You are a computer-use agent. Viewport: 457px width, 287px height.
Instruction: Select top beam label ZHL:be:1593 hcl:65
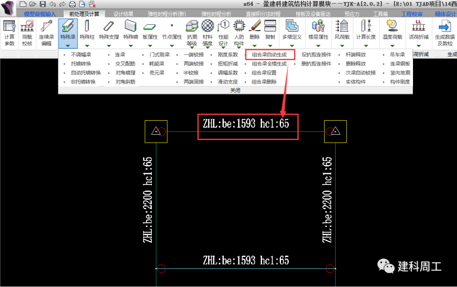246,124
